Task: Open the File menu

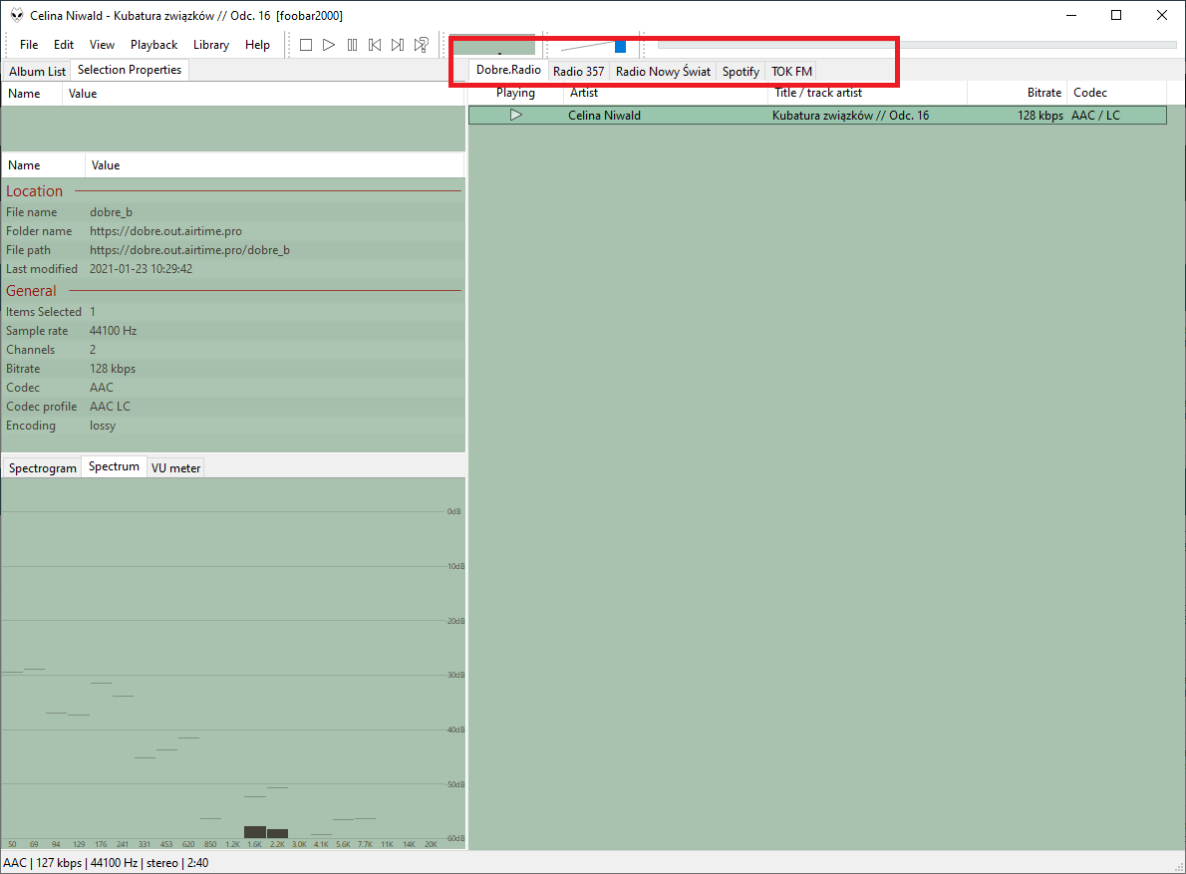Action: (29, 45)
